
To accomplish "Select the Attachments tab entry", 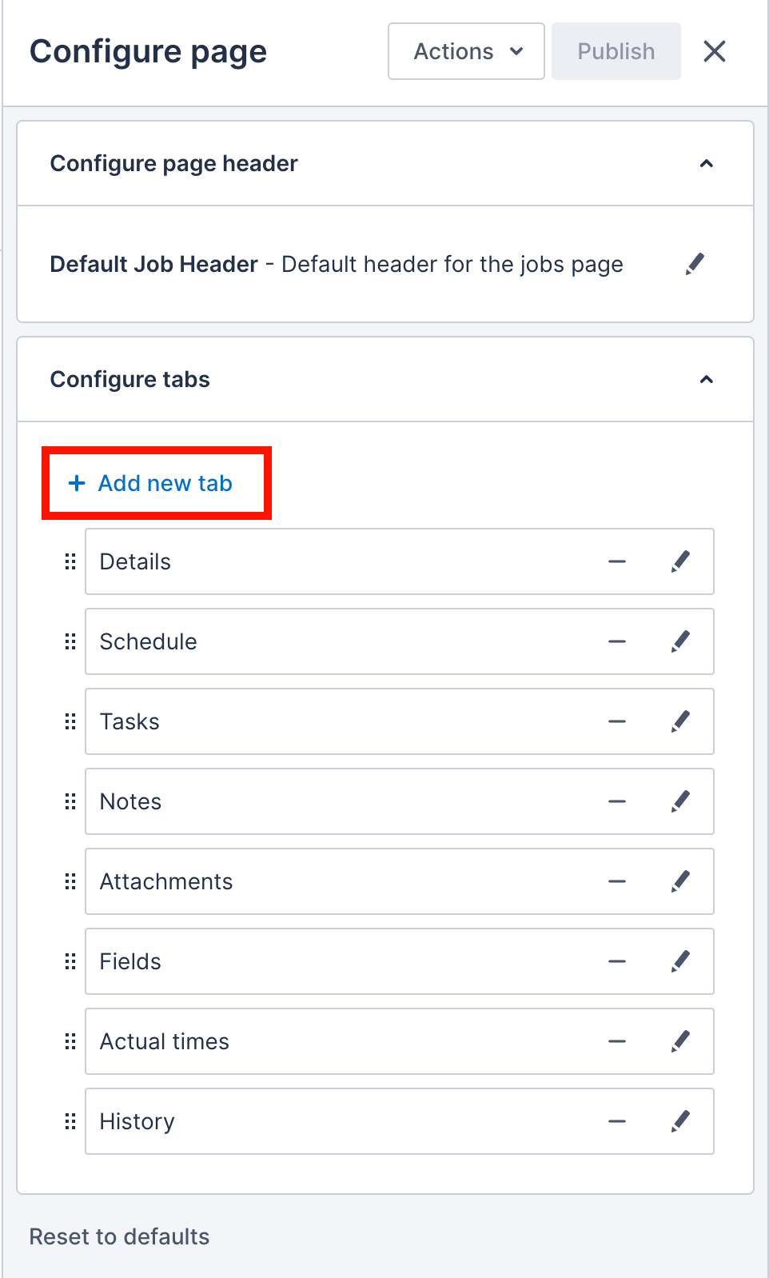I will pos(320,881).
